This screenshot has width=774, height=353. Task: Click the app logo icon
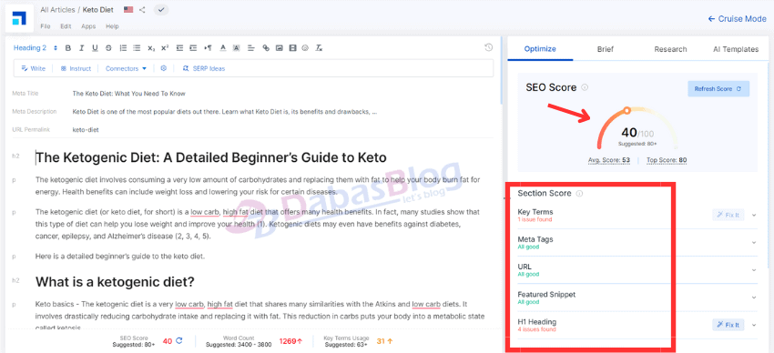click(20, 18)
